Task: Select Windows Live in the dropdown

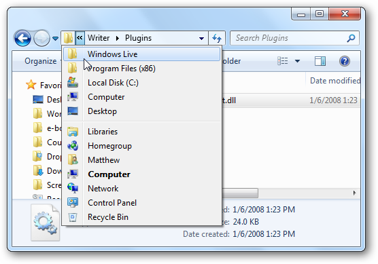Action: coord(141,54)
